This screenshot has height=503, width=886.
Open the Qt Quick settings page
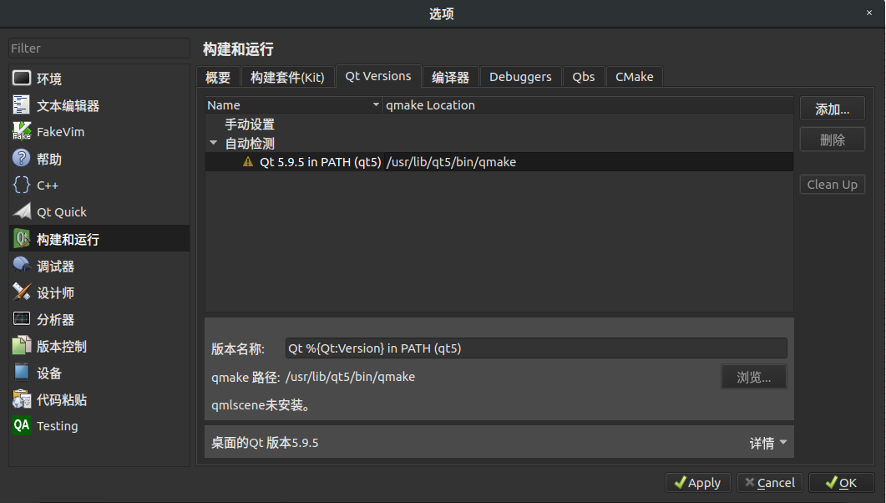(21, 211)
